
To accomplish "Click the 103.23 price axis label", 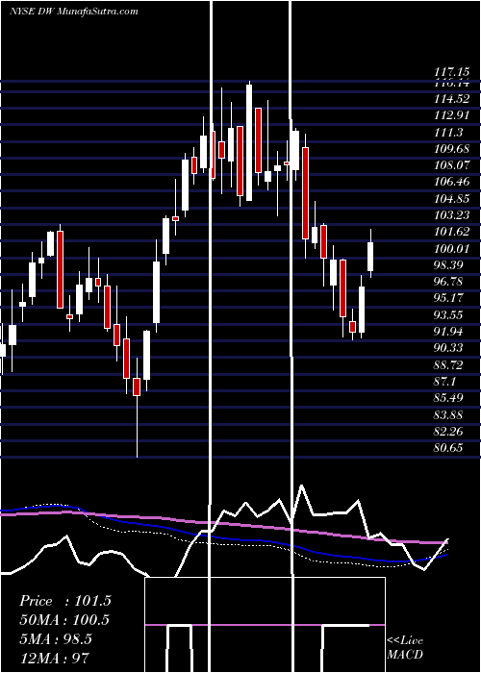I will (x=452, y=215).
